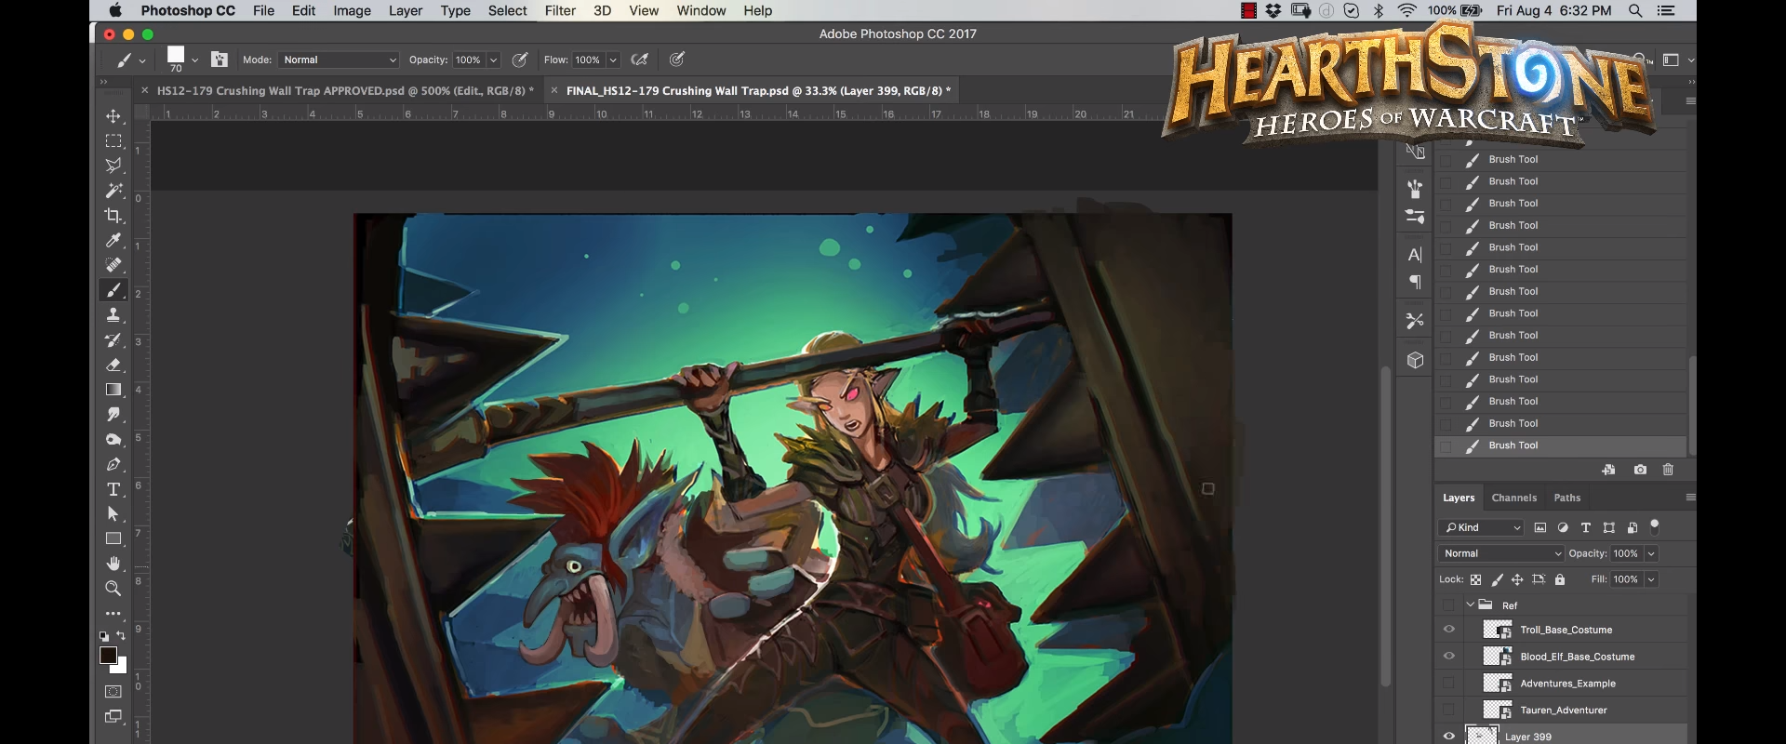
Task: Open the Image menu
Action: click(x=352, y=10)
